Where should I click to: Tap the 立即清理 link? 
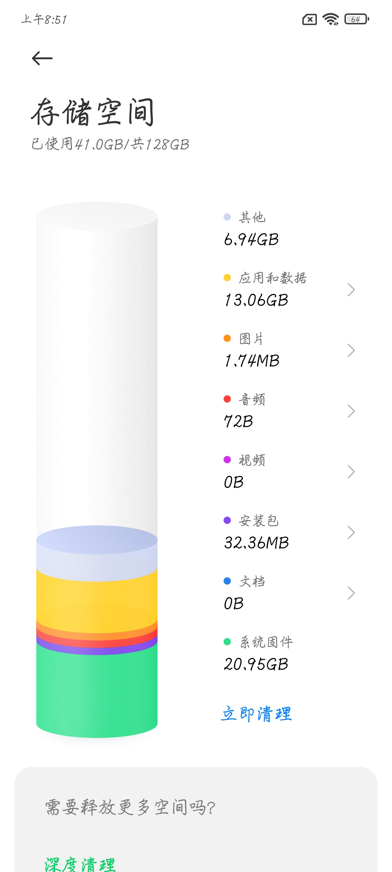click(x=256, y=714)
